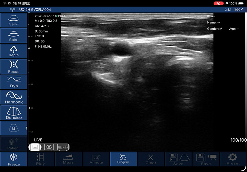The image size is (247, 172).
Task: Change dynamic range with Dyn. icon
Action: (14, 82)
